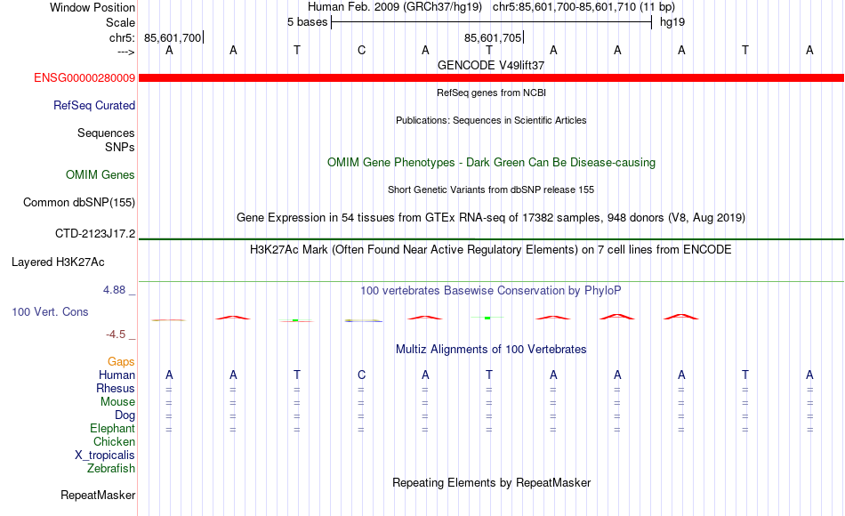Open Repeating Elements by RepeatMasker title
The width and height of the screenshot is (845, 516).
[491, 483]
